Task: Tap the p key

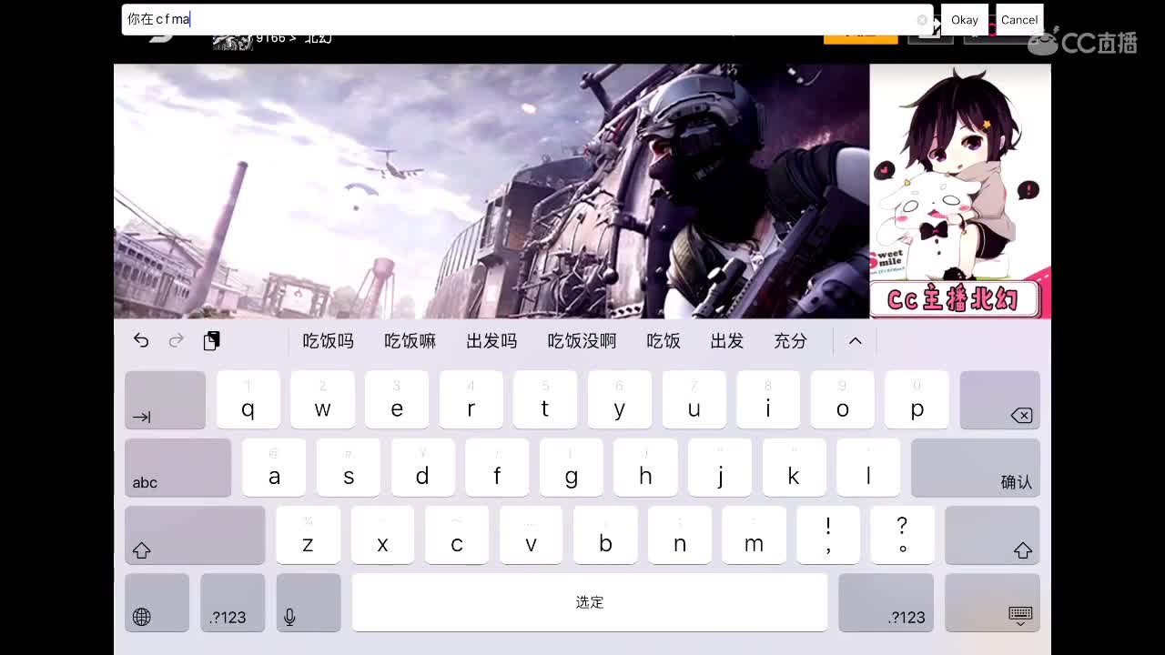Action: click(x=917, y=399)
